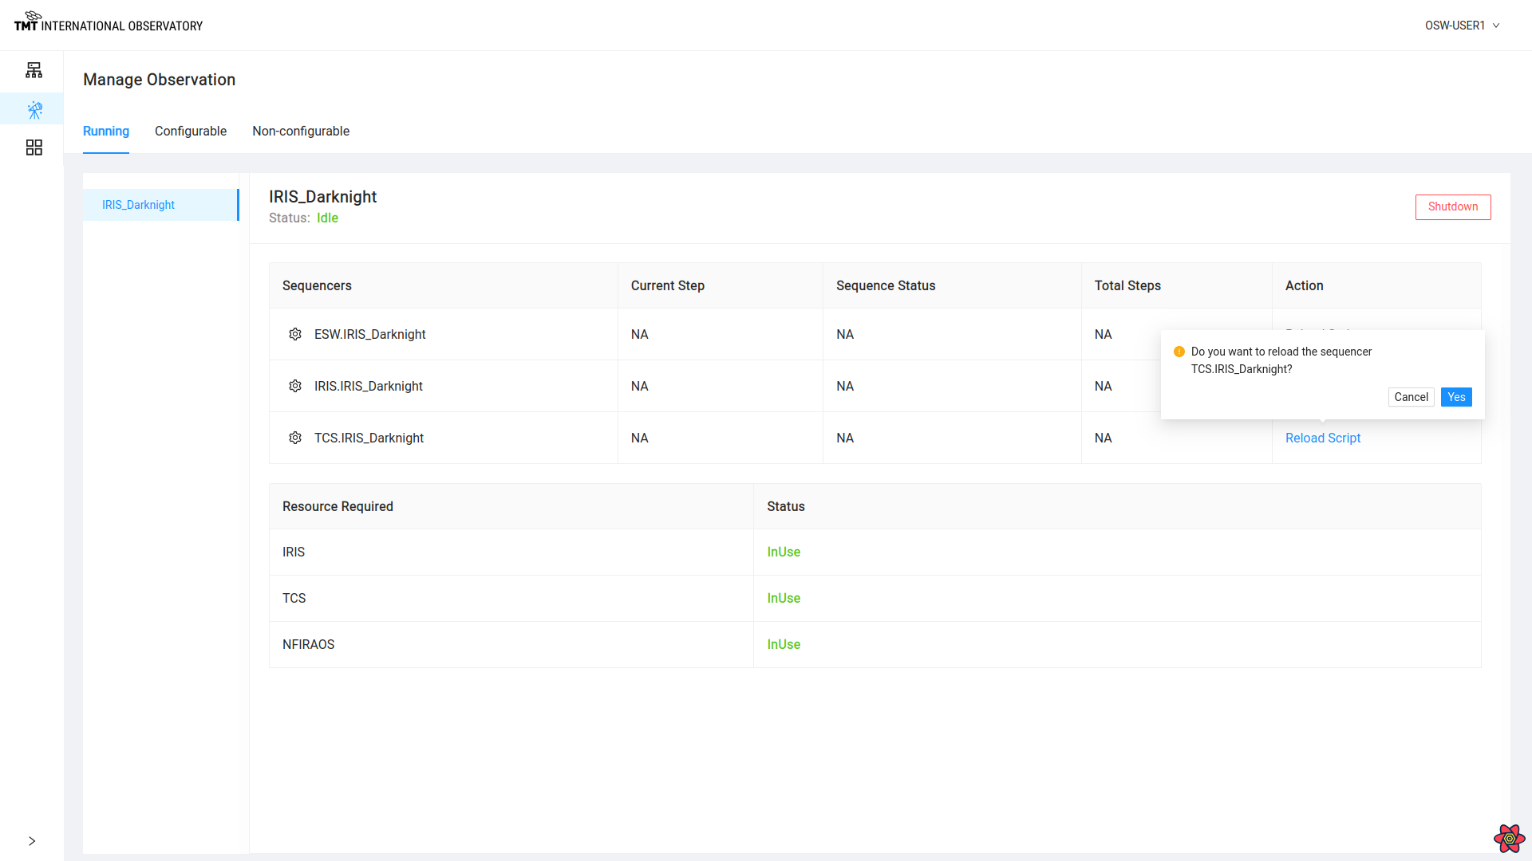Open settings gear for ESW.IRIS_Darknight

tap(295, 334)
